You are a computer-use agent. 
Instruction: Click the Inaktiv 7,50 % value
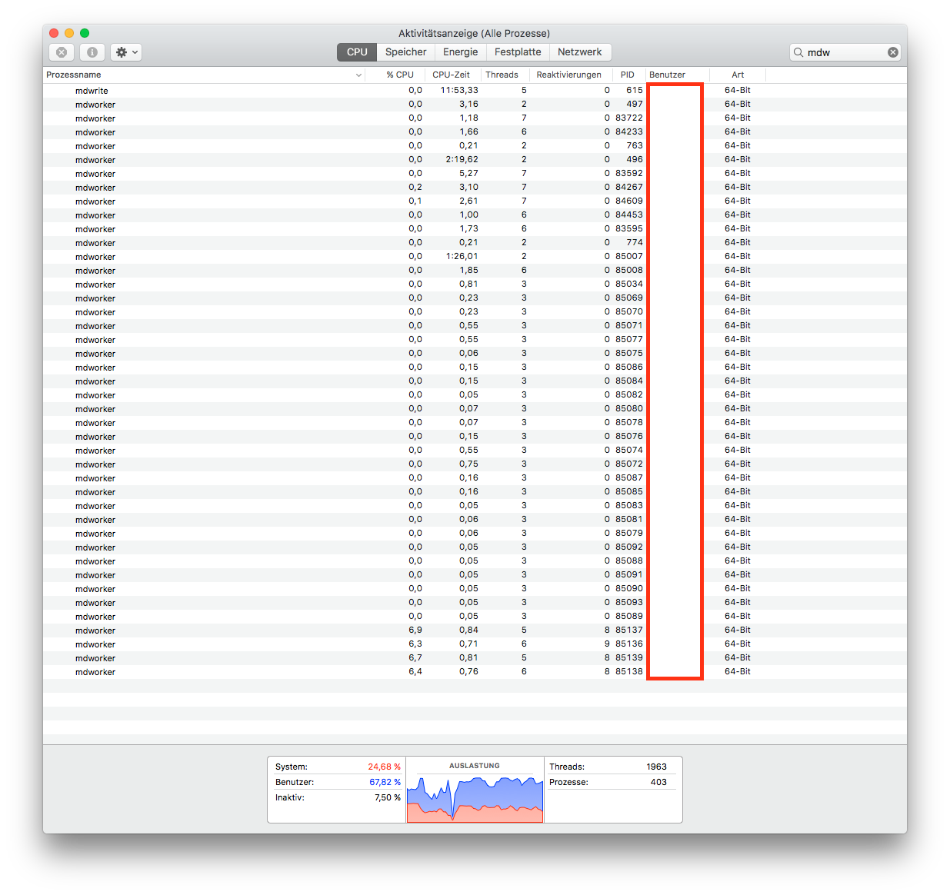pyautogui.click(x=388, y=797)
